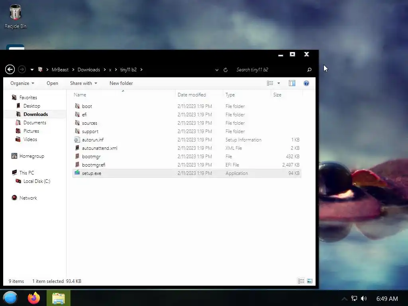Open Desktop from Favorites

tap(32, 106)
